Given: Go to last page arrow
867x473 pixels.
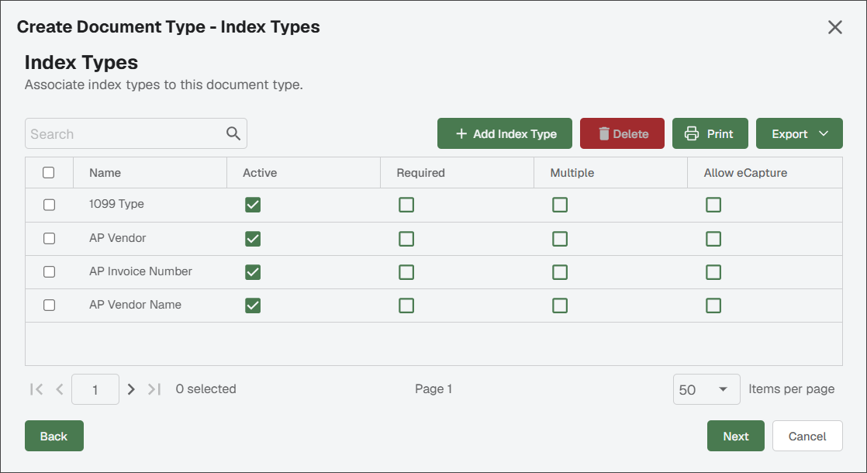Looking at the screenshot, I should point(154,389).
